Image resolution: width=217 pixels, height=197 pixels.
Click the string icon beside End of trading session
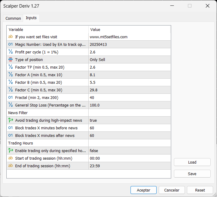(11, 166)
